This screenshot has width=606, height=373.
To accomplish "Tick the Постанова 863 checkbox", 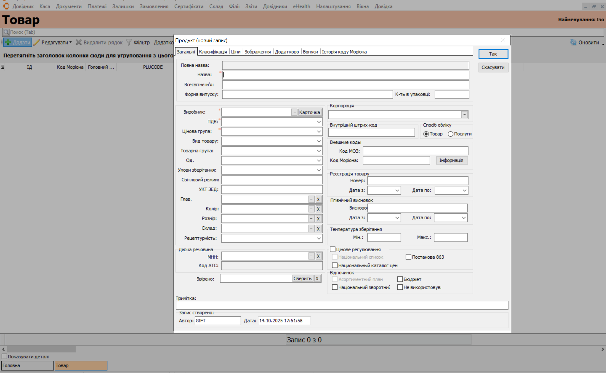I will [x=408, y=257].
